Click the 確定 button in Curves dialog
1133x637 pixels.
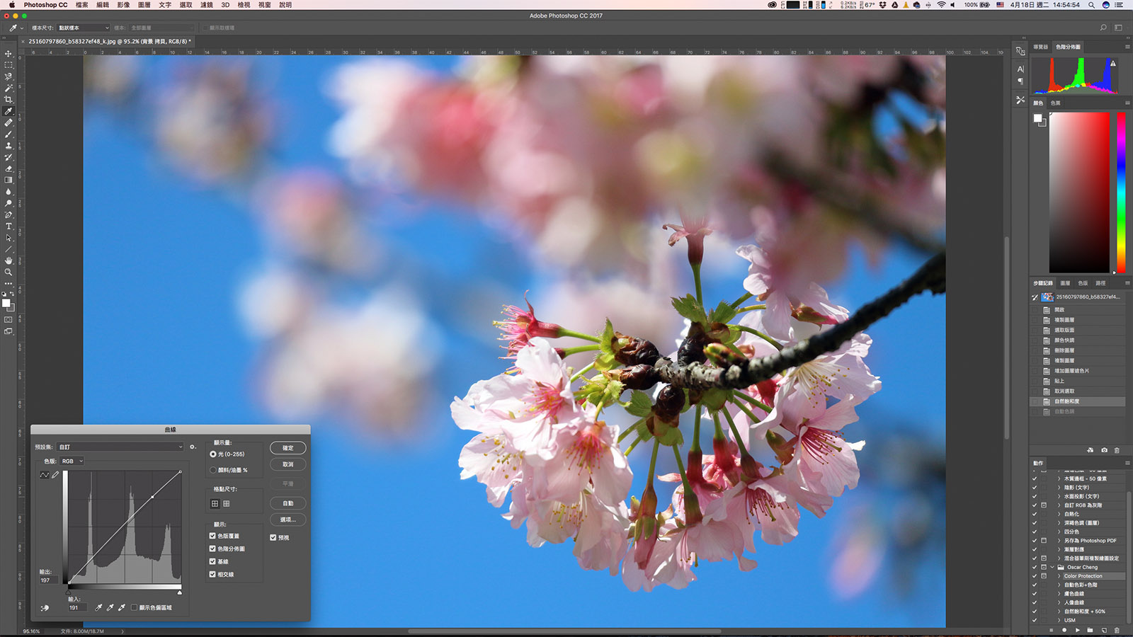287,448
